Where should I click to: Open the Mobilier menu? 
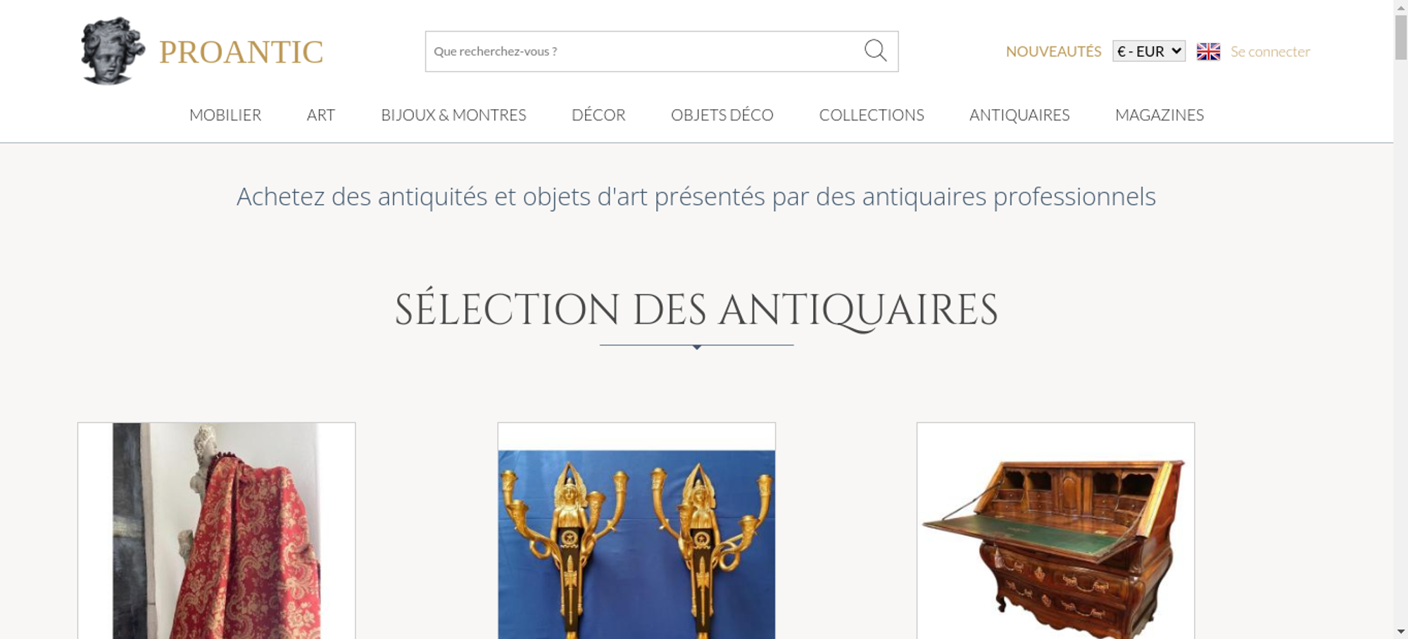click(x=225, y=115)
